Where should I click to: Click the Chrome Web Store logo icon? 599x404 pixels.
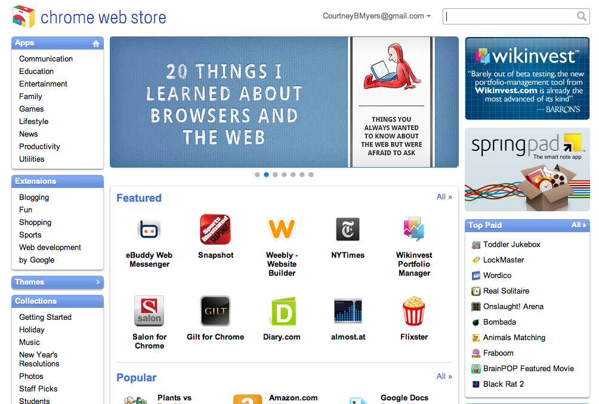pyautogui.click(x=24, y=17)
